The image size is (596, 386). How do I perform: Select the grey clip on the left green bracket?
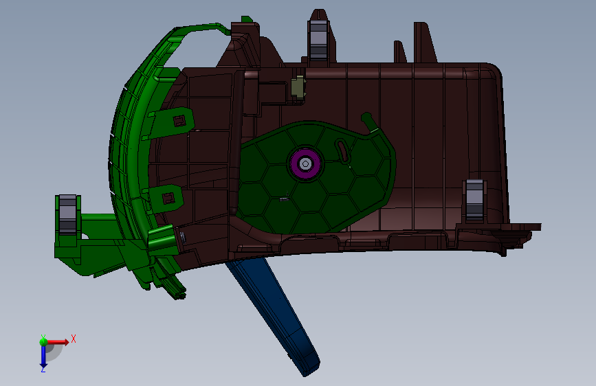[67, 215]
